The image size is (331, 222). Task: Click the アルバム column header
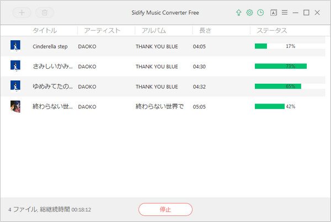(x=154, y=30)
